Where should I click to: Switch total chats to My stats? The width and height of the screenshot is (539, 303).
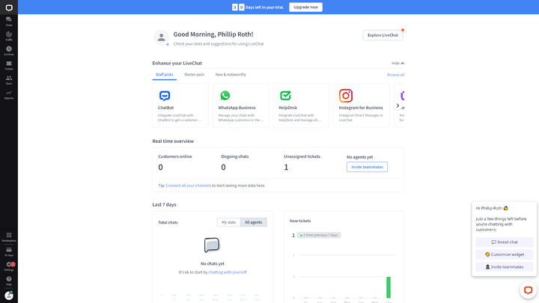pyautogui.click(x=229, y=222)
